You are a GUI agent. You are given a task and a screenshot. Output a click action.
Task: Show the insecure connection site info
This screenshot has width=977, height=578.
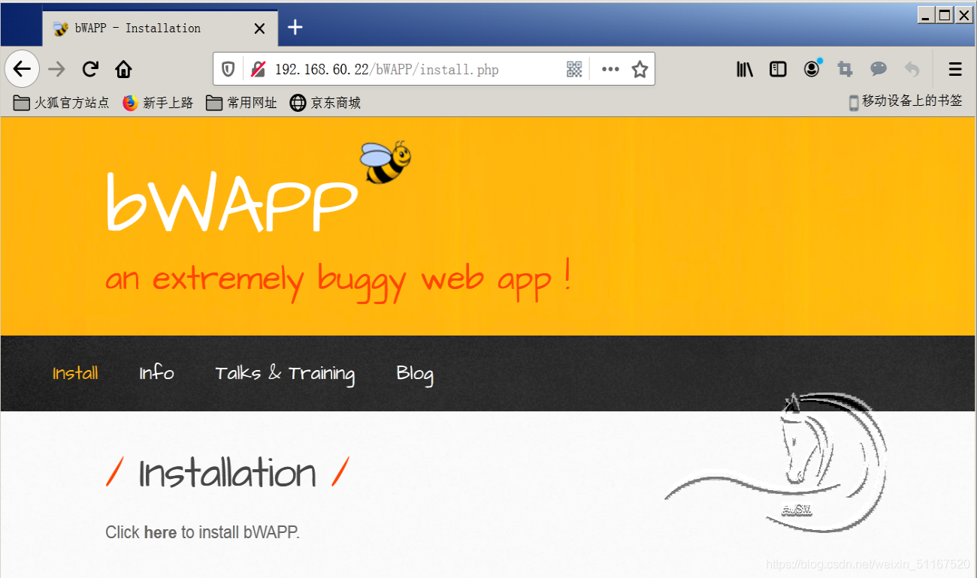pyautogui.click(x=258, y=70)
